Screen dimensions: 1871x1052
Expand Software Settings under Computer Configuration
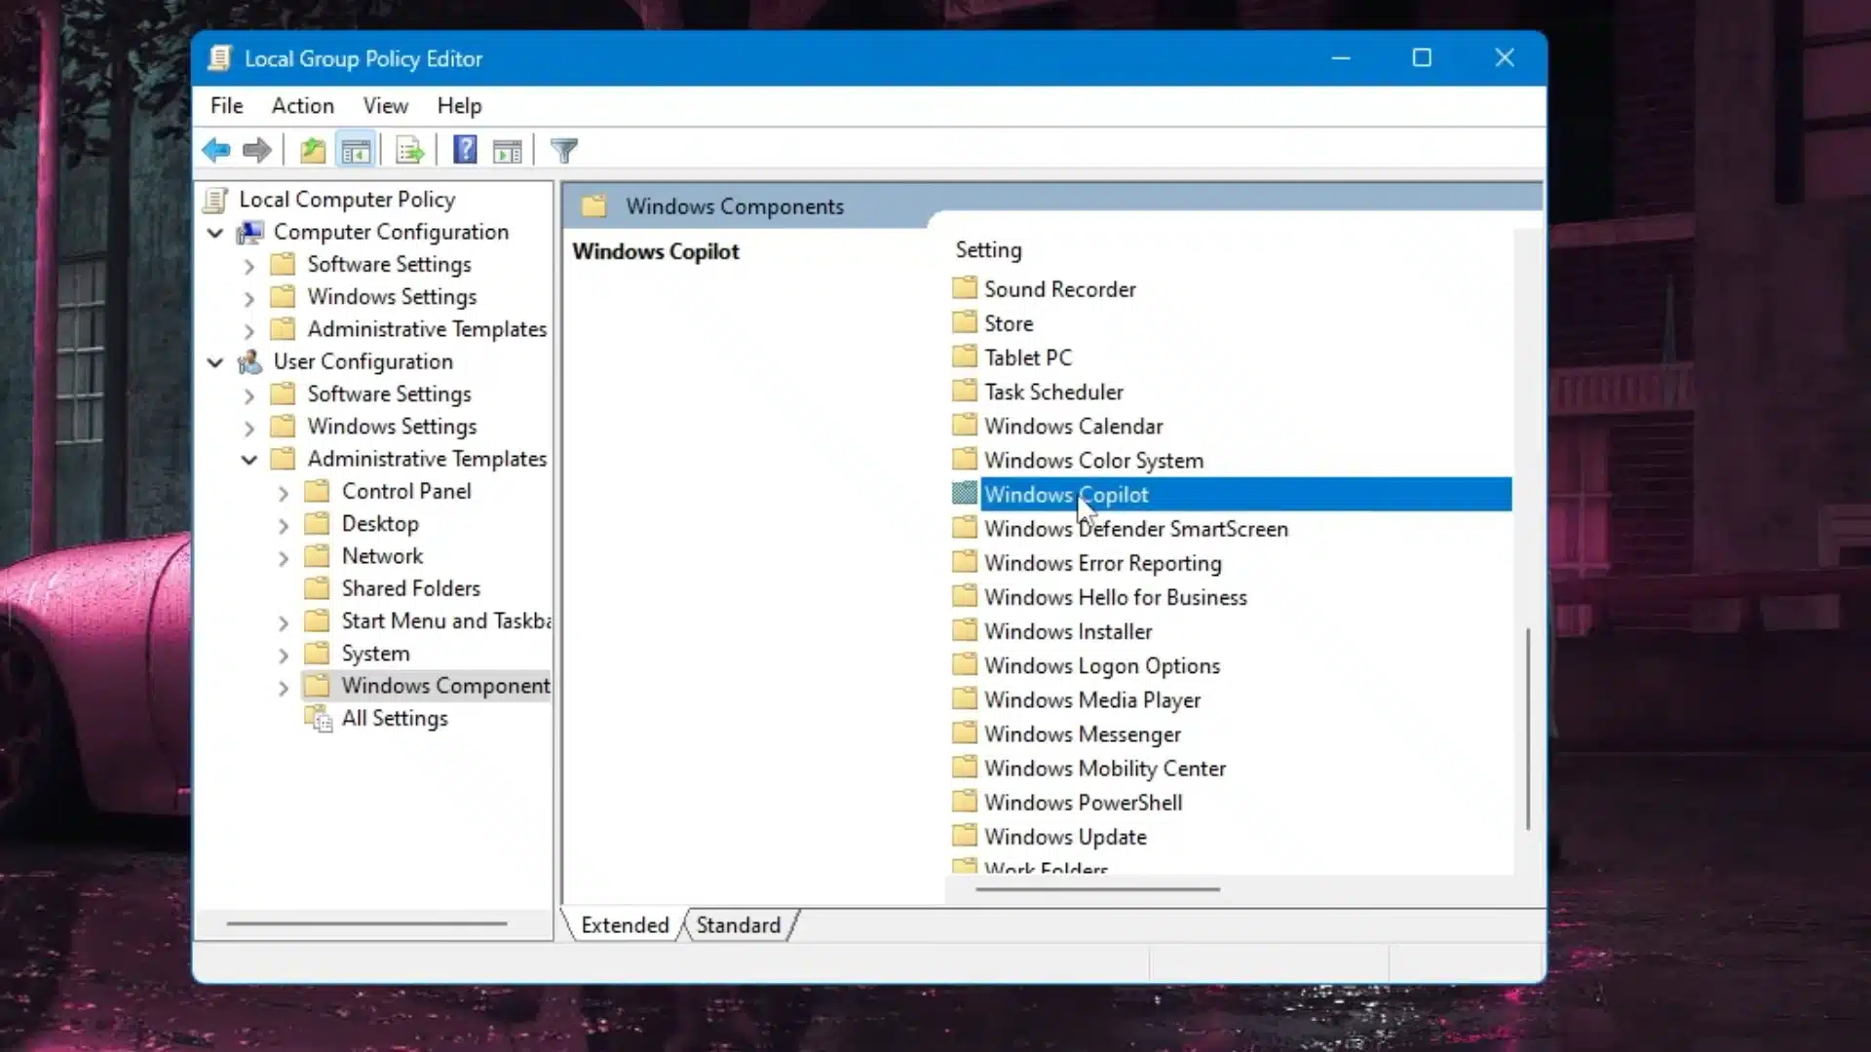coord(249,266)
